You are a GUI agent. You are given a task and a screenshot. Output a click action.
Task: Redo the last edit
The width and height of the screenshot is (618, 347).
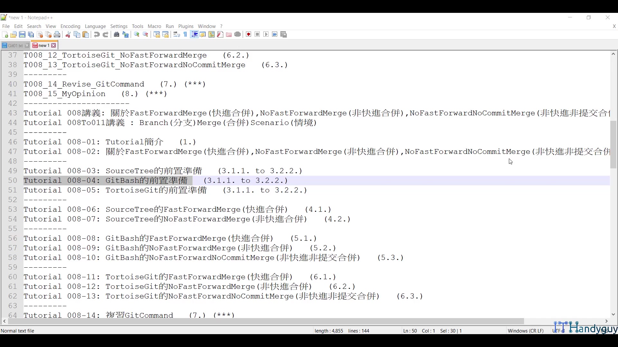pyautogui.click(x=106, y=34)
